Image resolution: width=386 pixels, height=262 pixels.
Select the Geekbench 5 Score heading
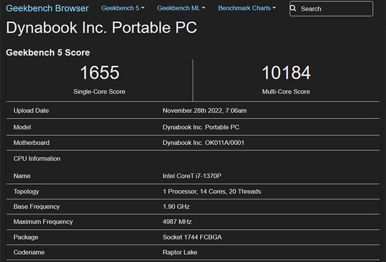tap(48, 52)
